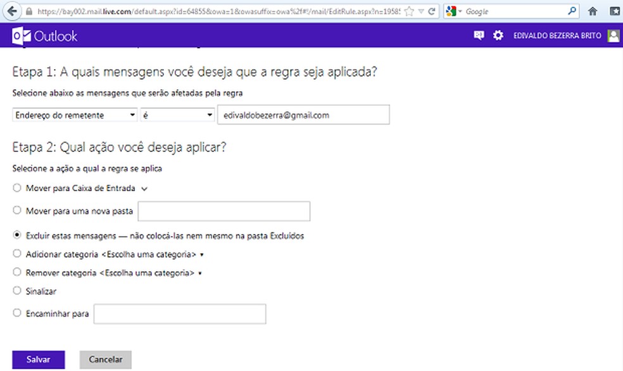This screenshot has width=623, height=371.
Task: Select the 'Sinalizar' radio button
Action: coord(16,291)
